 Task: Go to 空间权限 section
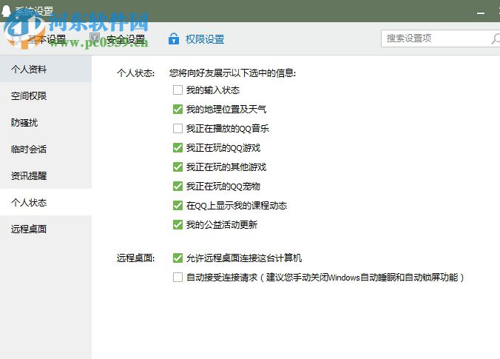46,95
